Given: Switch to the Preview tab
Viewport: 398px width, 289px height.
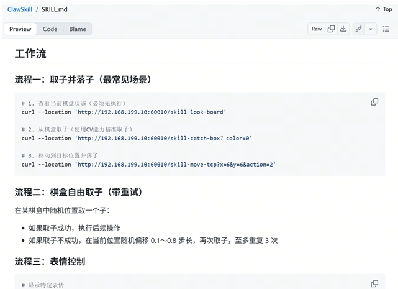Looking at the screenshot, I should click(x=20, y=29).
